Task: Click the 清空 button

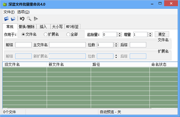Action: point(162,34)
